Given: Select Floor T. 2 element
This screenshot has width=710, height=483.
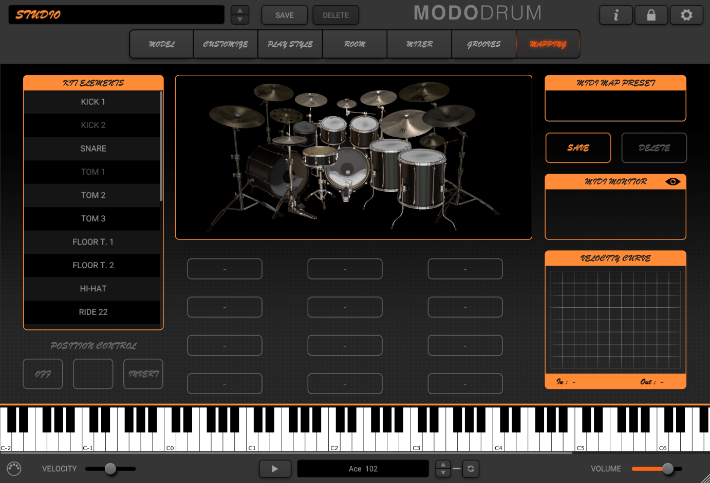Looking at the screenshot, I should [92, 266].
